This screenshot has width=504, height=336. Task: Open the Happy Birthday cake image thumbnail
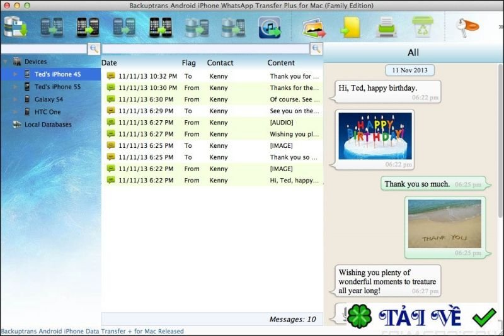pos(374,136)
